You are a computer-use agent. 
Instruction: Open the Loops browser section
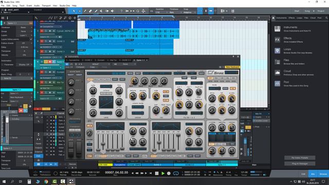(x=293, y=51)
